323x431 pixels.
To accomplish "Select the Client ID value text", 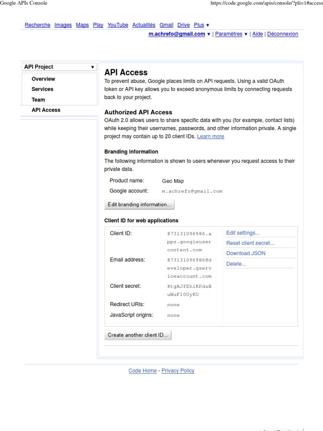I will pos(189,242).
